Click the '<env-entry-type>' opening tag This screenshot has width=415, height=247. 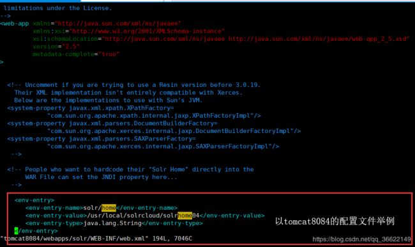(54, 223)
